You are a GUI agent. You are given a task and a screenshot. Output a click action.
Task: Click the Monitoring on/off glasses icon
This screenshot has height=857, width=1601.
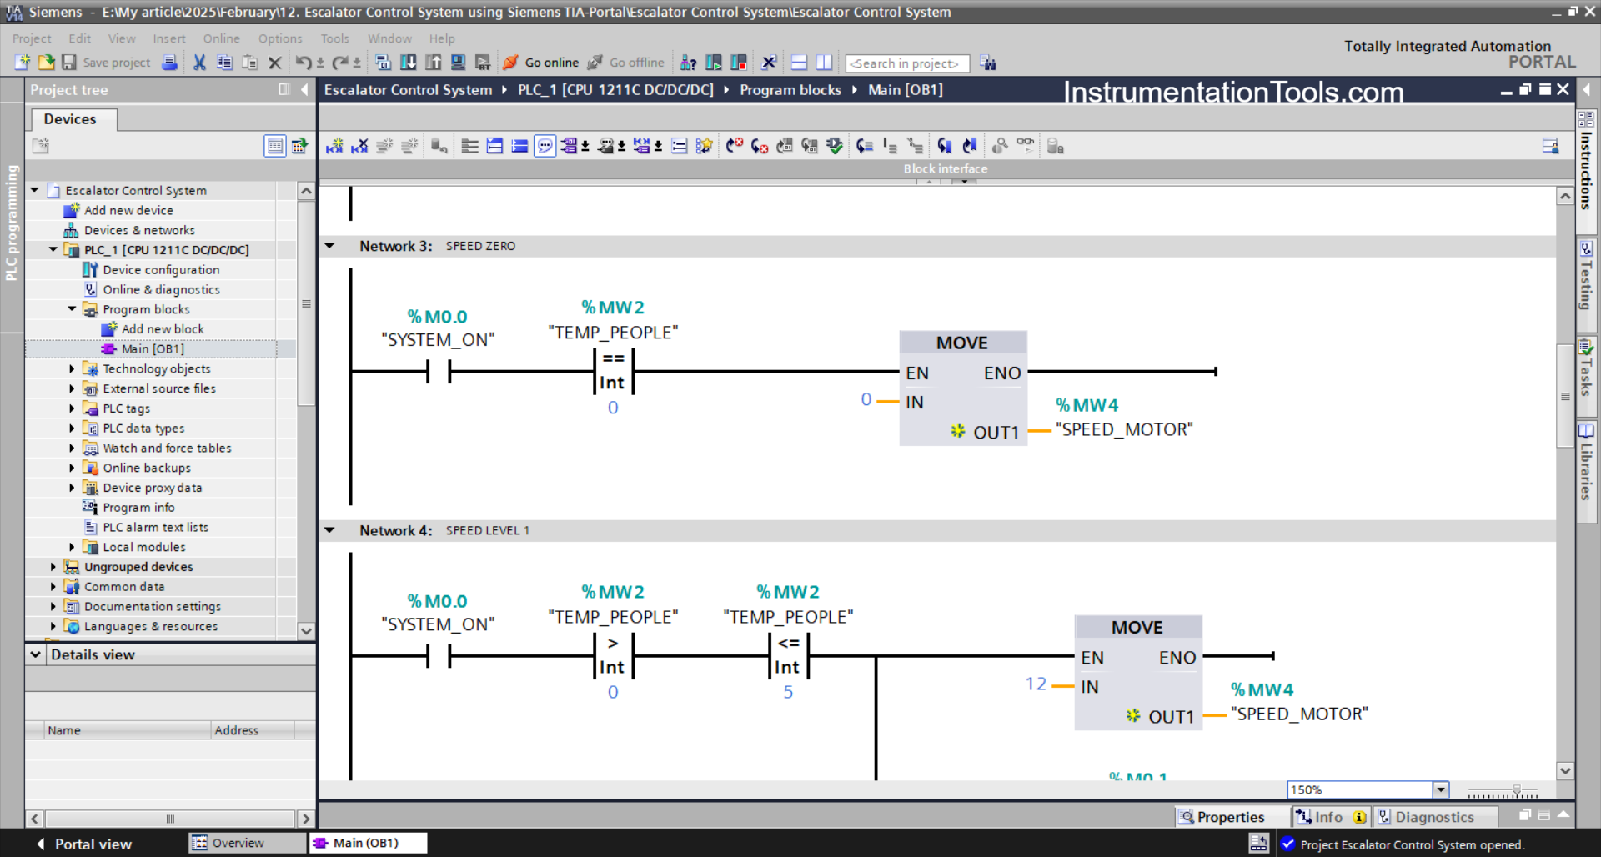(1026, 146)
